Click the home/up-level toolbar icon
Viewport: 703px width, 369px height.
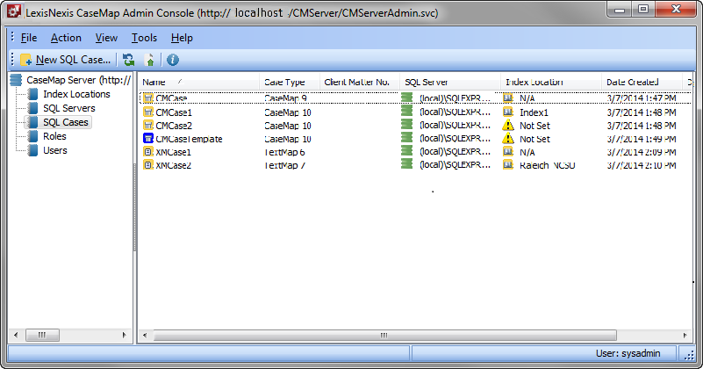click(x=149, y=60)
